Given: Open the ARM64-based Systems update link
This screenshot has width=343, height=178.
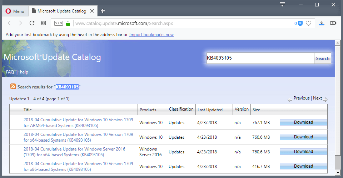Looking at the screenshot, I should point(78,122).
